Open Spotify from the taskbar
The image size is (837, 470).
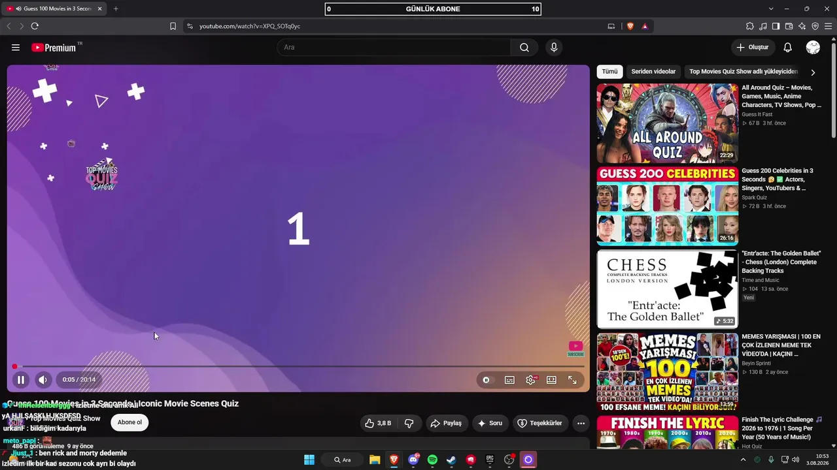432,460
